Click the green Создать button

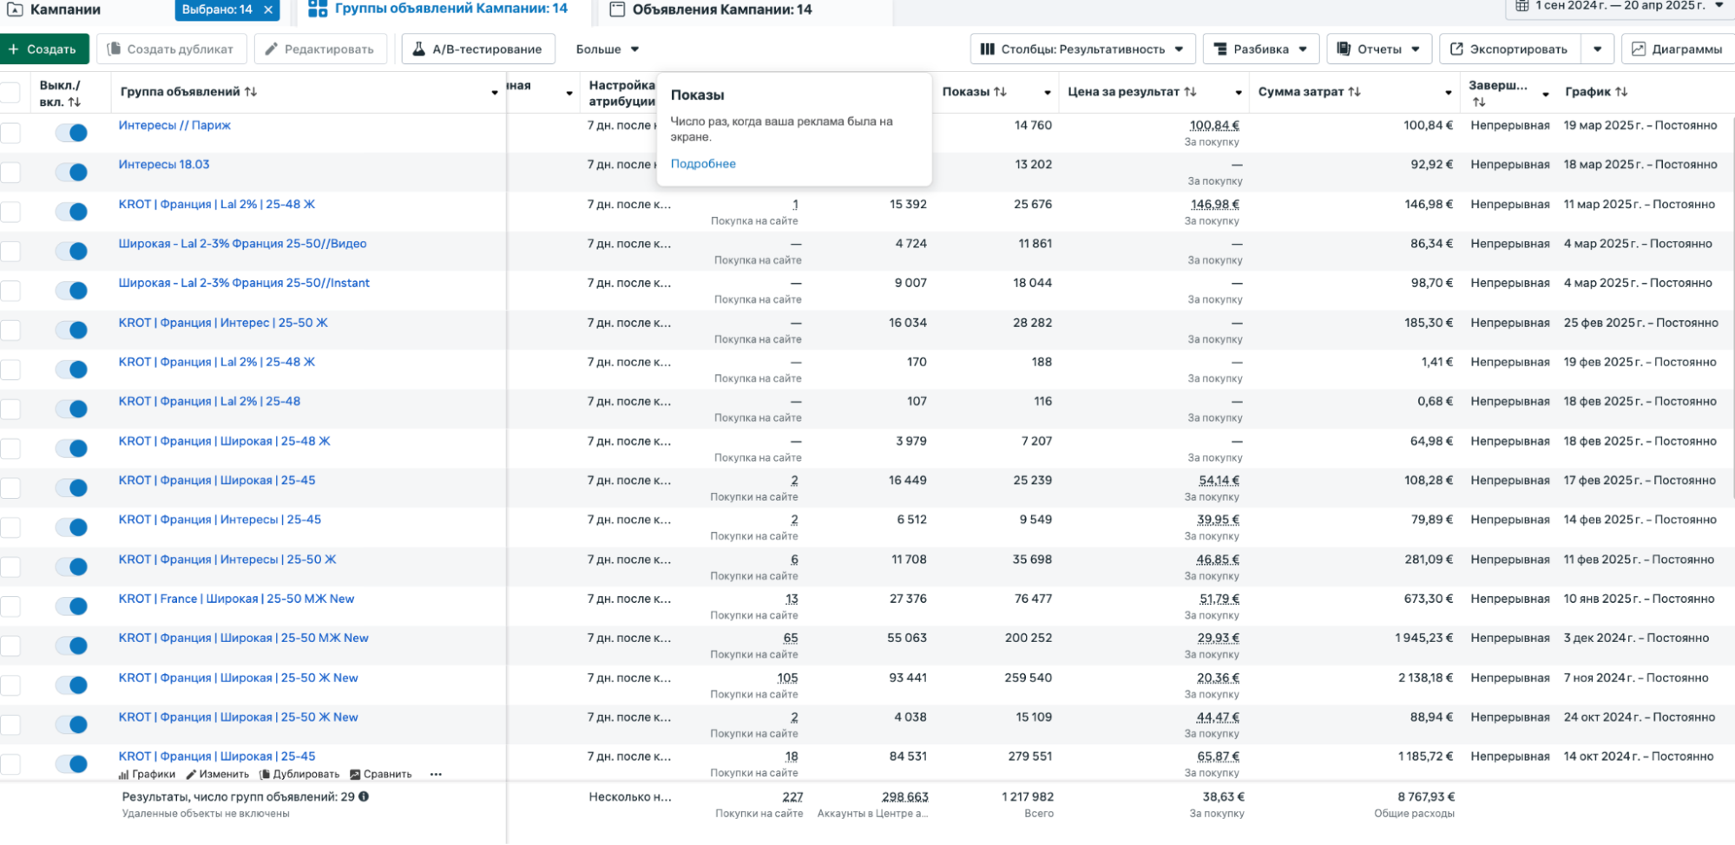tap(43, 49)
